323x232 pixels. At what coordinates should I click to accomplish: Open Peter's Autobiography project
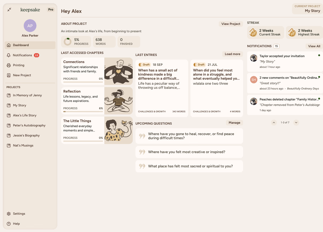click(29, 125)
